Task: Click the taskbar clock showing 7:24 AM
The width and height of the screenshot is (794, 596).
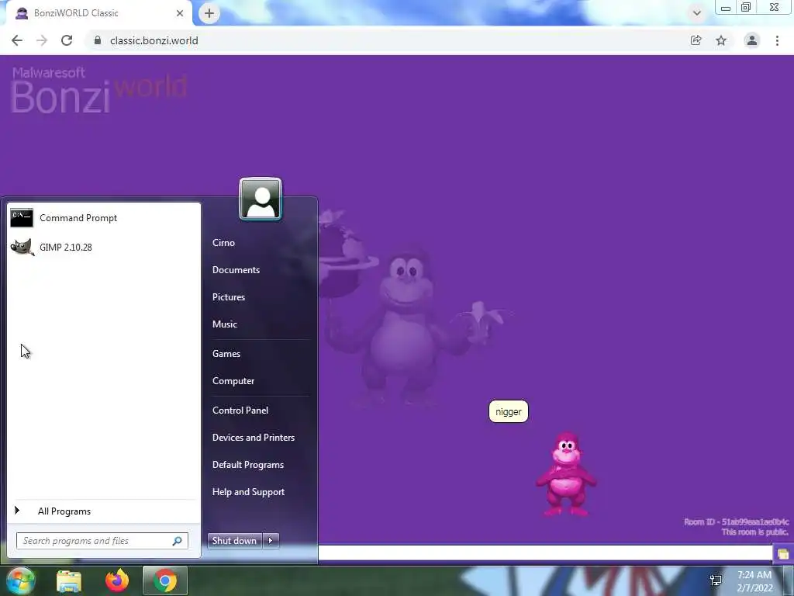Action: click(x=754, y=581)
